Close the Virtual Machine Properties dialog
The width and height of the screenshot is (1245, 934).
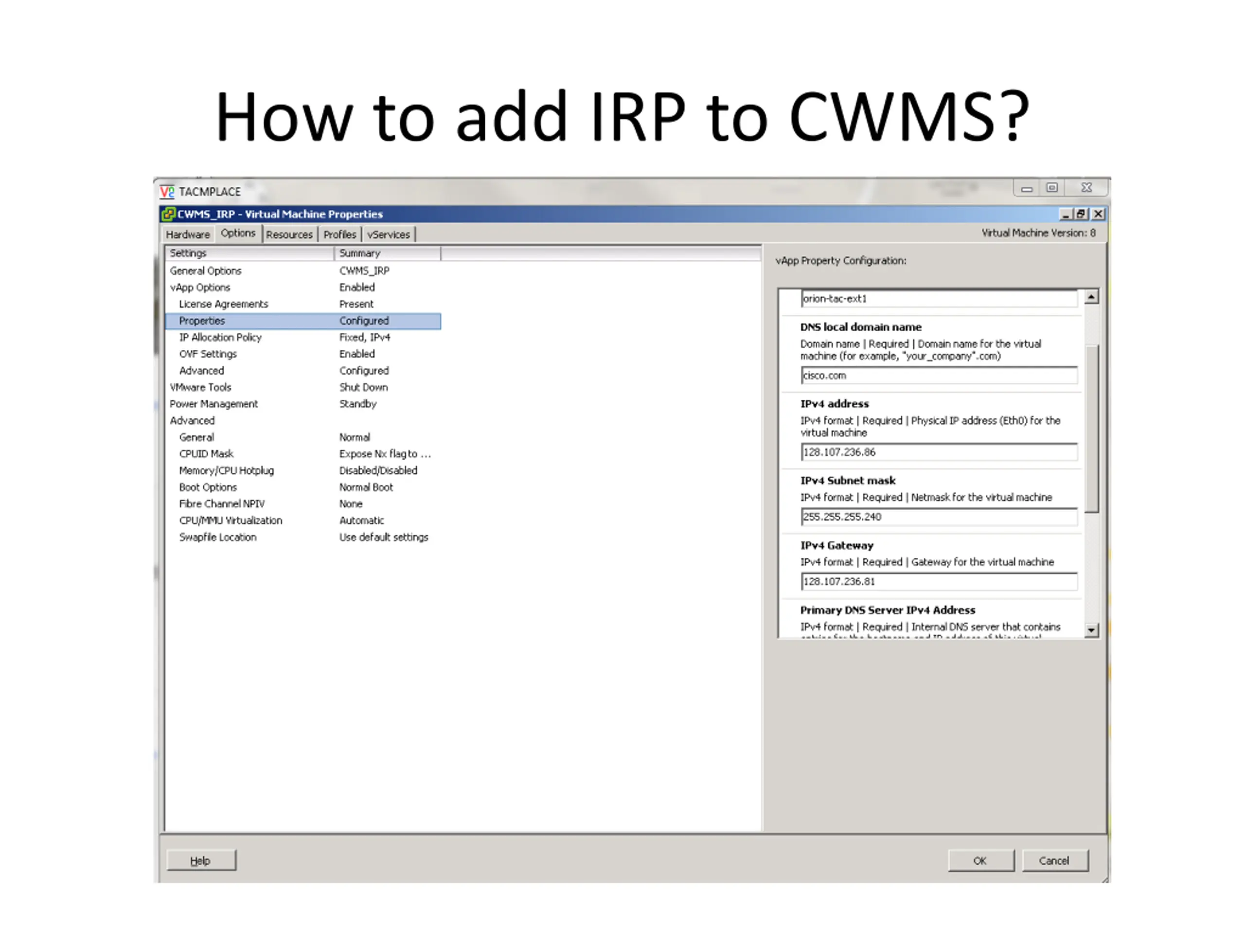(x=1098, y=214)
